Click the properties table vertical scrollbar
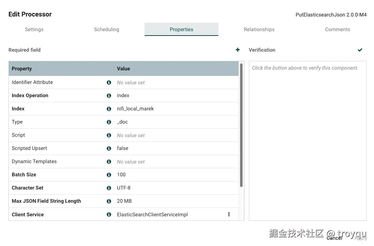Image resolution: width=374 pixels, height=246 pixels. [x=241, y=125]
